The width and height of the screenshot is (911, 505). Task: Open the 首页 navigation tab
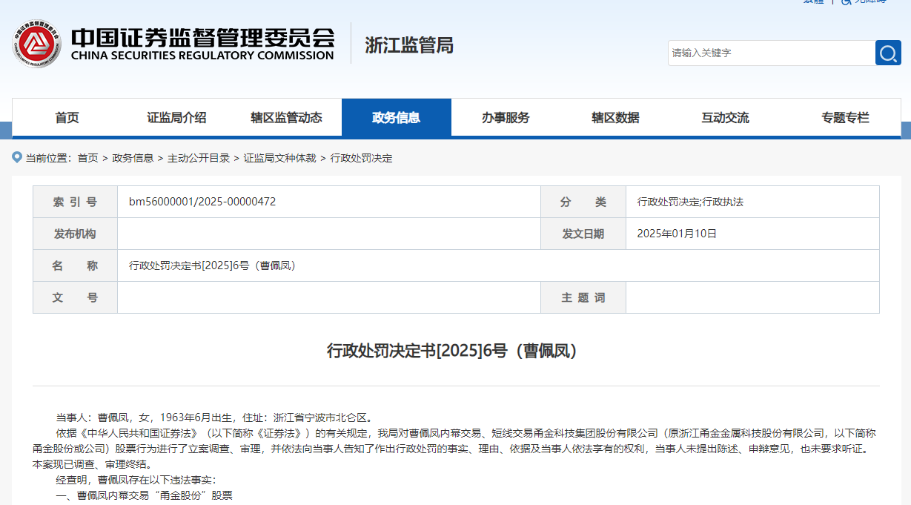coord(67,117)
